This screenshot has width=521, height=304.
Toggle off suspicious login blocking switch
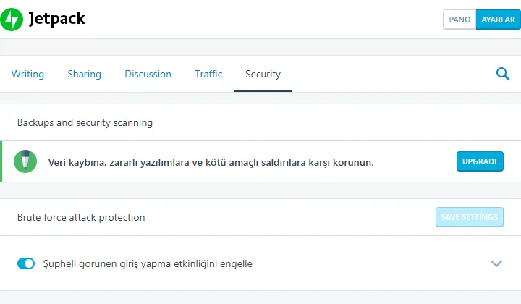click(26, 263)
